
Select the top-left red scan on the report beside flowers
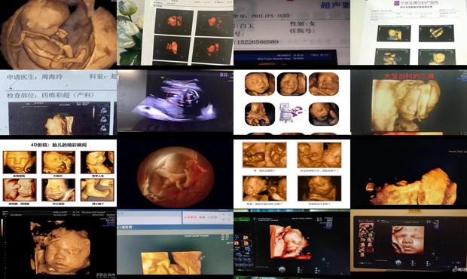[x=172, y=21]
